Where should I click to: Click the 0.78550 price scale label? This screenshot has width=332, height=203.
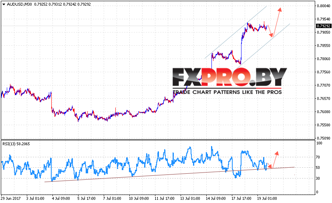coord(324,46)
